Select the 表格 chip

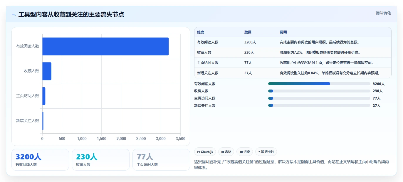[226, 152]
